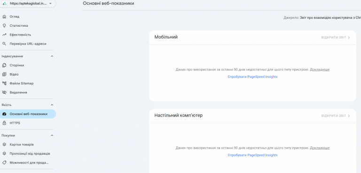The width and height of the screenshot is (361, 173).
Task: Click the lightbulb icon beside Статистика
Action: (4, 25)
